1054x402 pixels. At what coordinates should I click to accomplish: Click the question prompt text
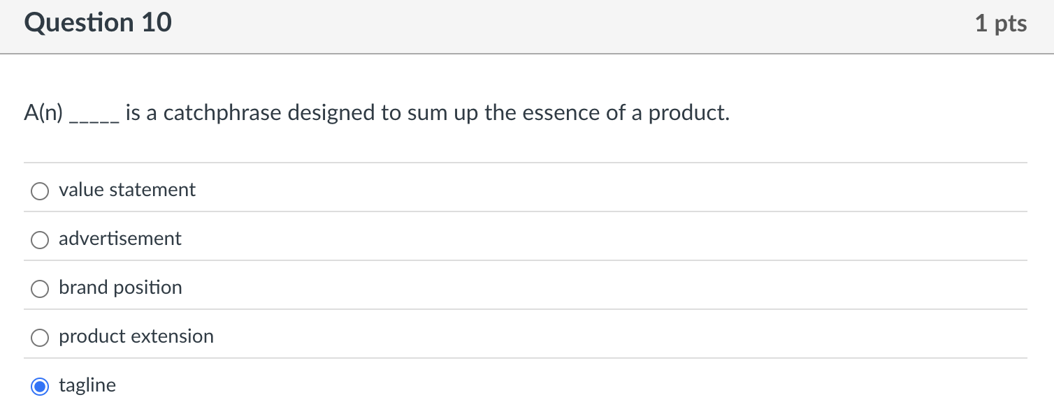[377, 112]
